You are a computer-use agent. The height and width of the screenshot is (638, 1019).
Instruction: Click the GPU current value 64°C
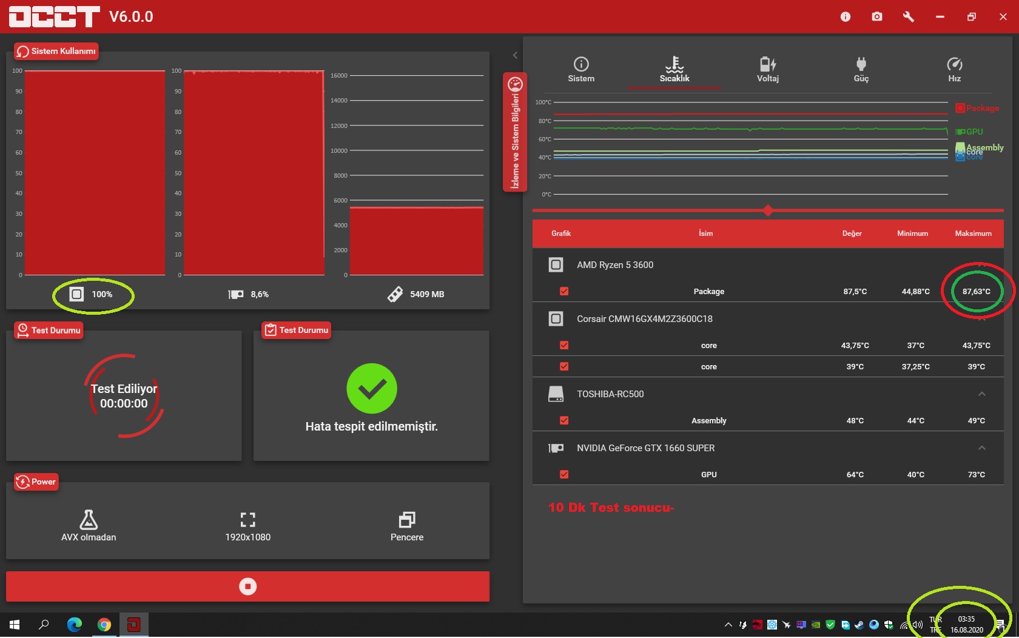[x=855, y=474]
